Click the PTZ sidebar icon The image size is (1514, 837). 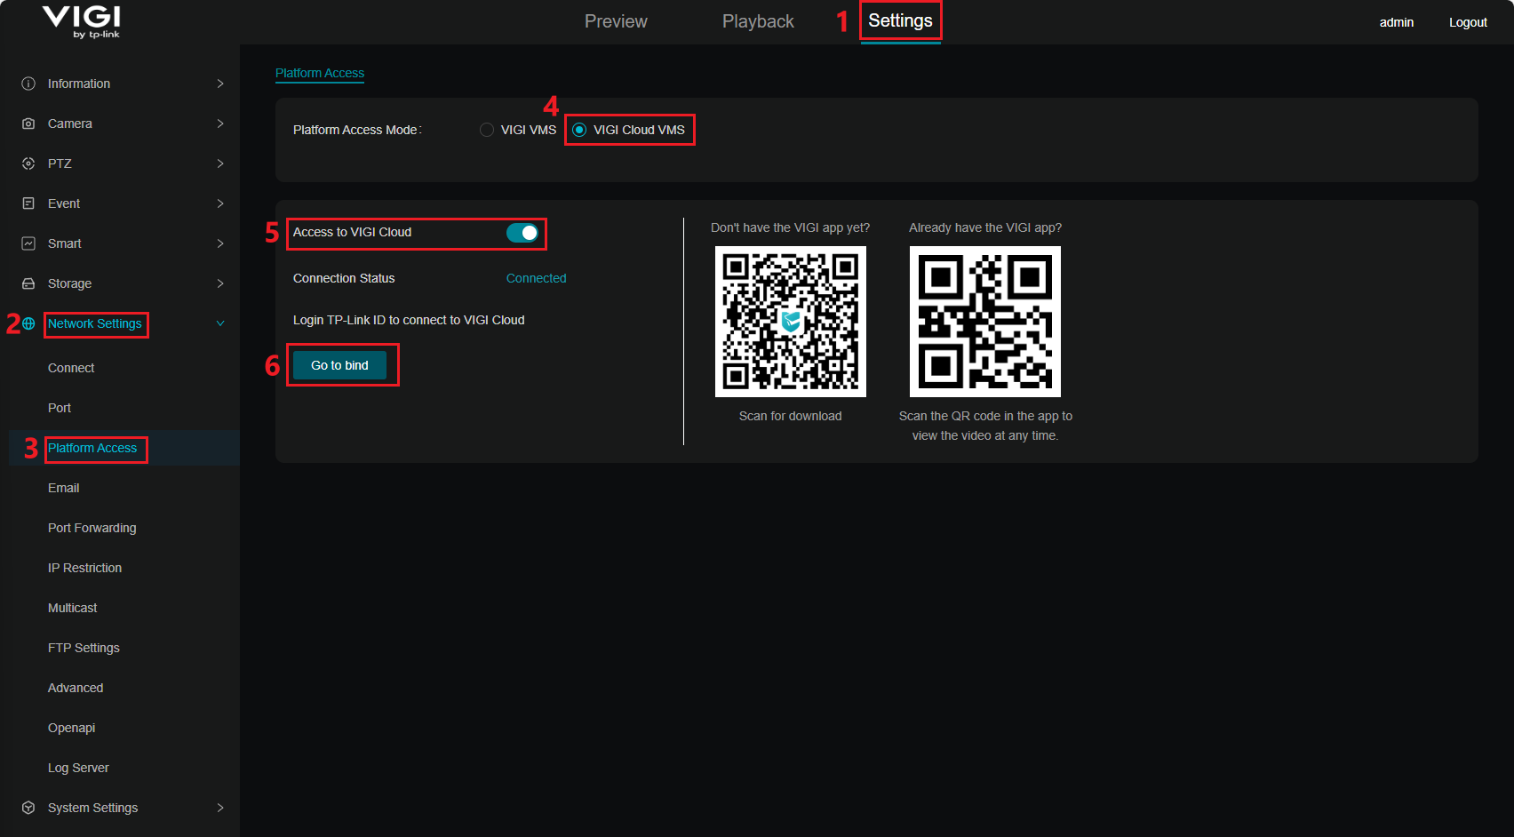point(28,163)
